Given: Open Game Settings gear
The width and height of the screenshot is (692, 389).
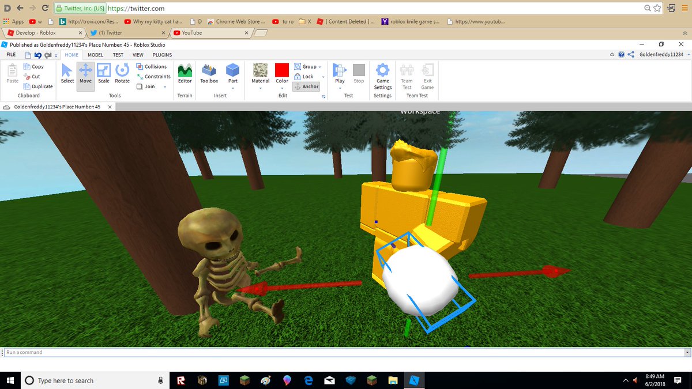Looking at the screenshot, I should 382,76.
